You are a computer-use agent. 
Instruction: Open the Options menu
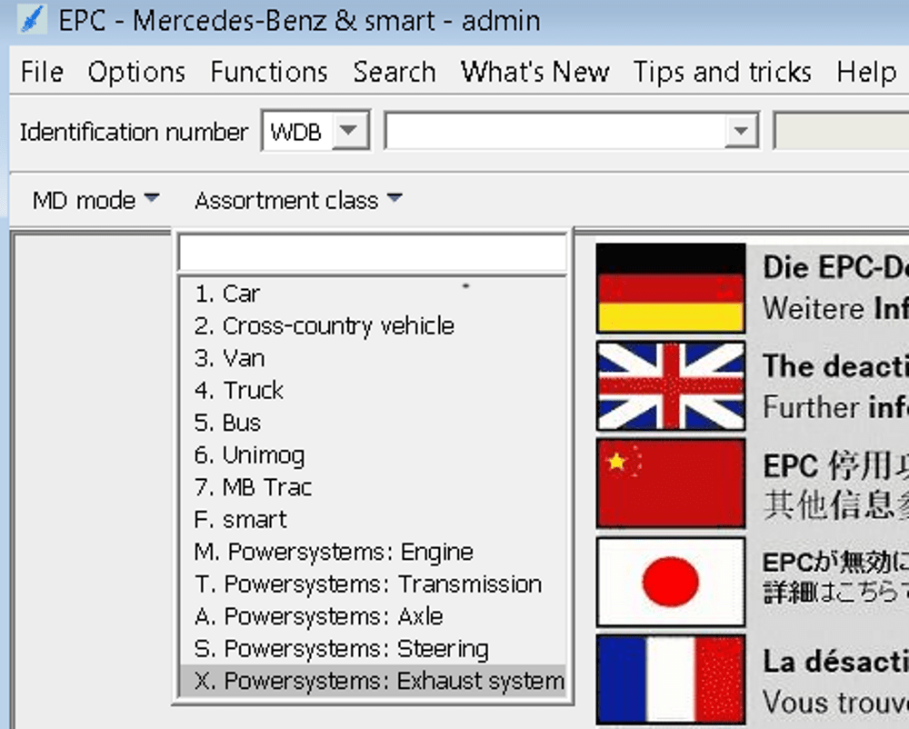click(x=137, y=73)
